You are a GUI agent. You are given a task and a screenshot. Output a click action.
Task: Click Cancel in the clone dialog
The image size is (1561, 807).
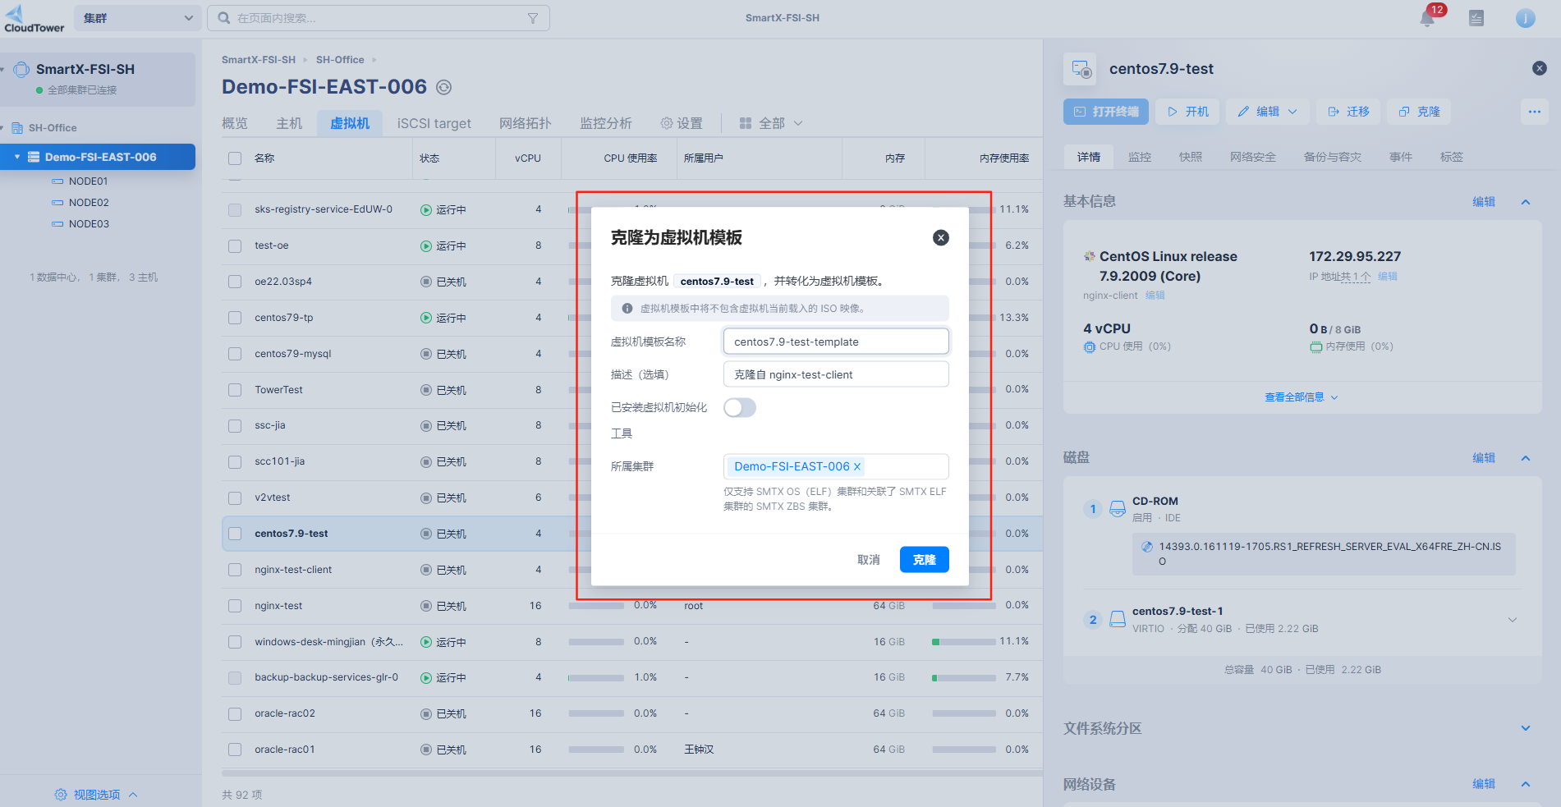[x=868, y=560]
